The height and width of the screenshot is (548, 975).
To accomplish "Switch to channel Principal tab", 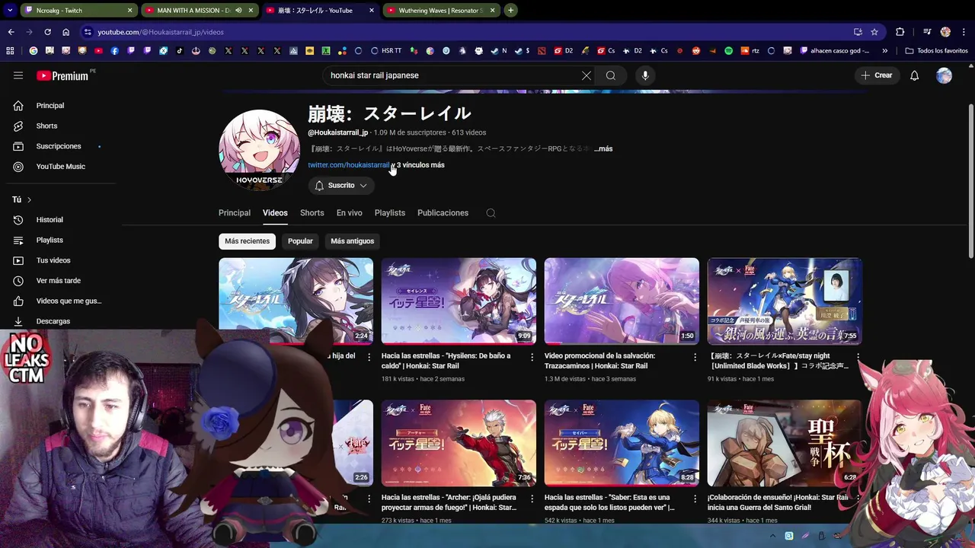I will [x=235, y=213].
